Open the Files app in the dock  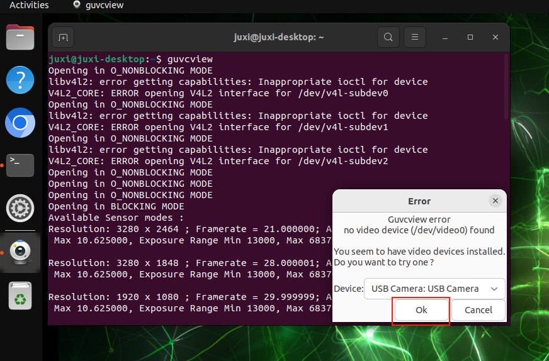point(20,37)
